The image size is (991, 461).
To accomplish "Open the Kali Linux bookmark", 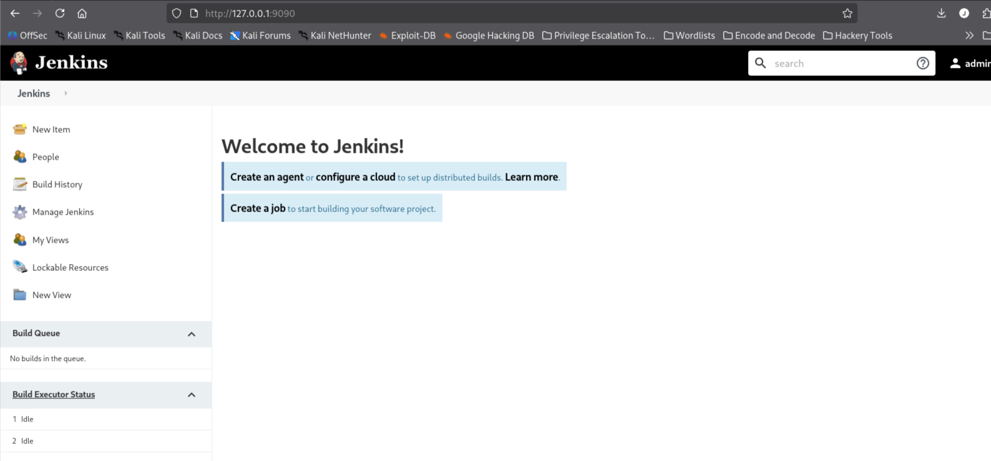I will [x=81, y=35].
